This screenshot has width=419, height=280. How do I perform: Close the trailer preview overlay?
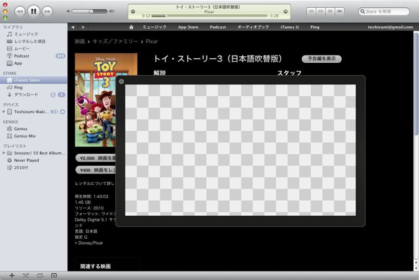point(121,81)
